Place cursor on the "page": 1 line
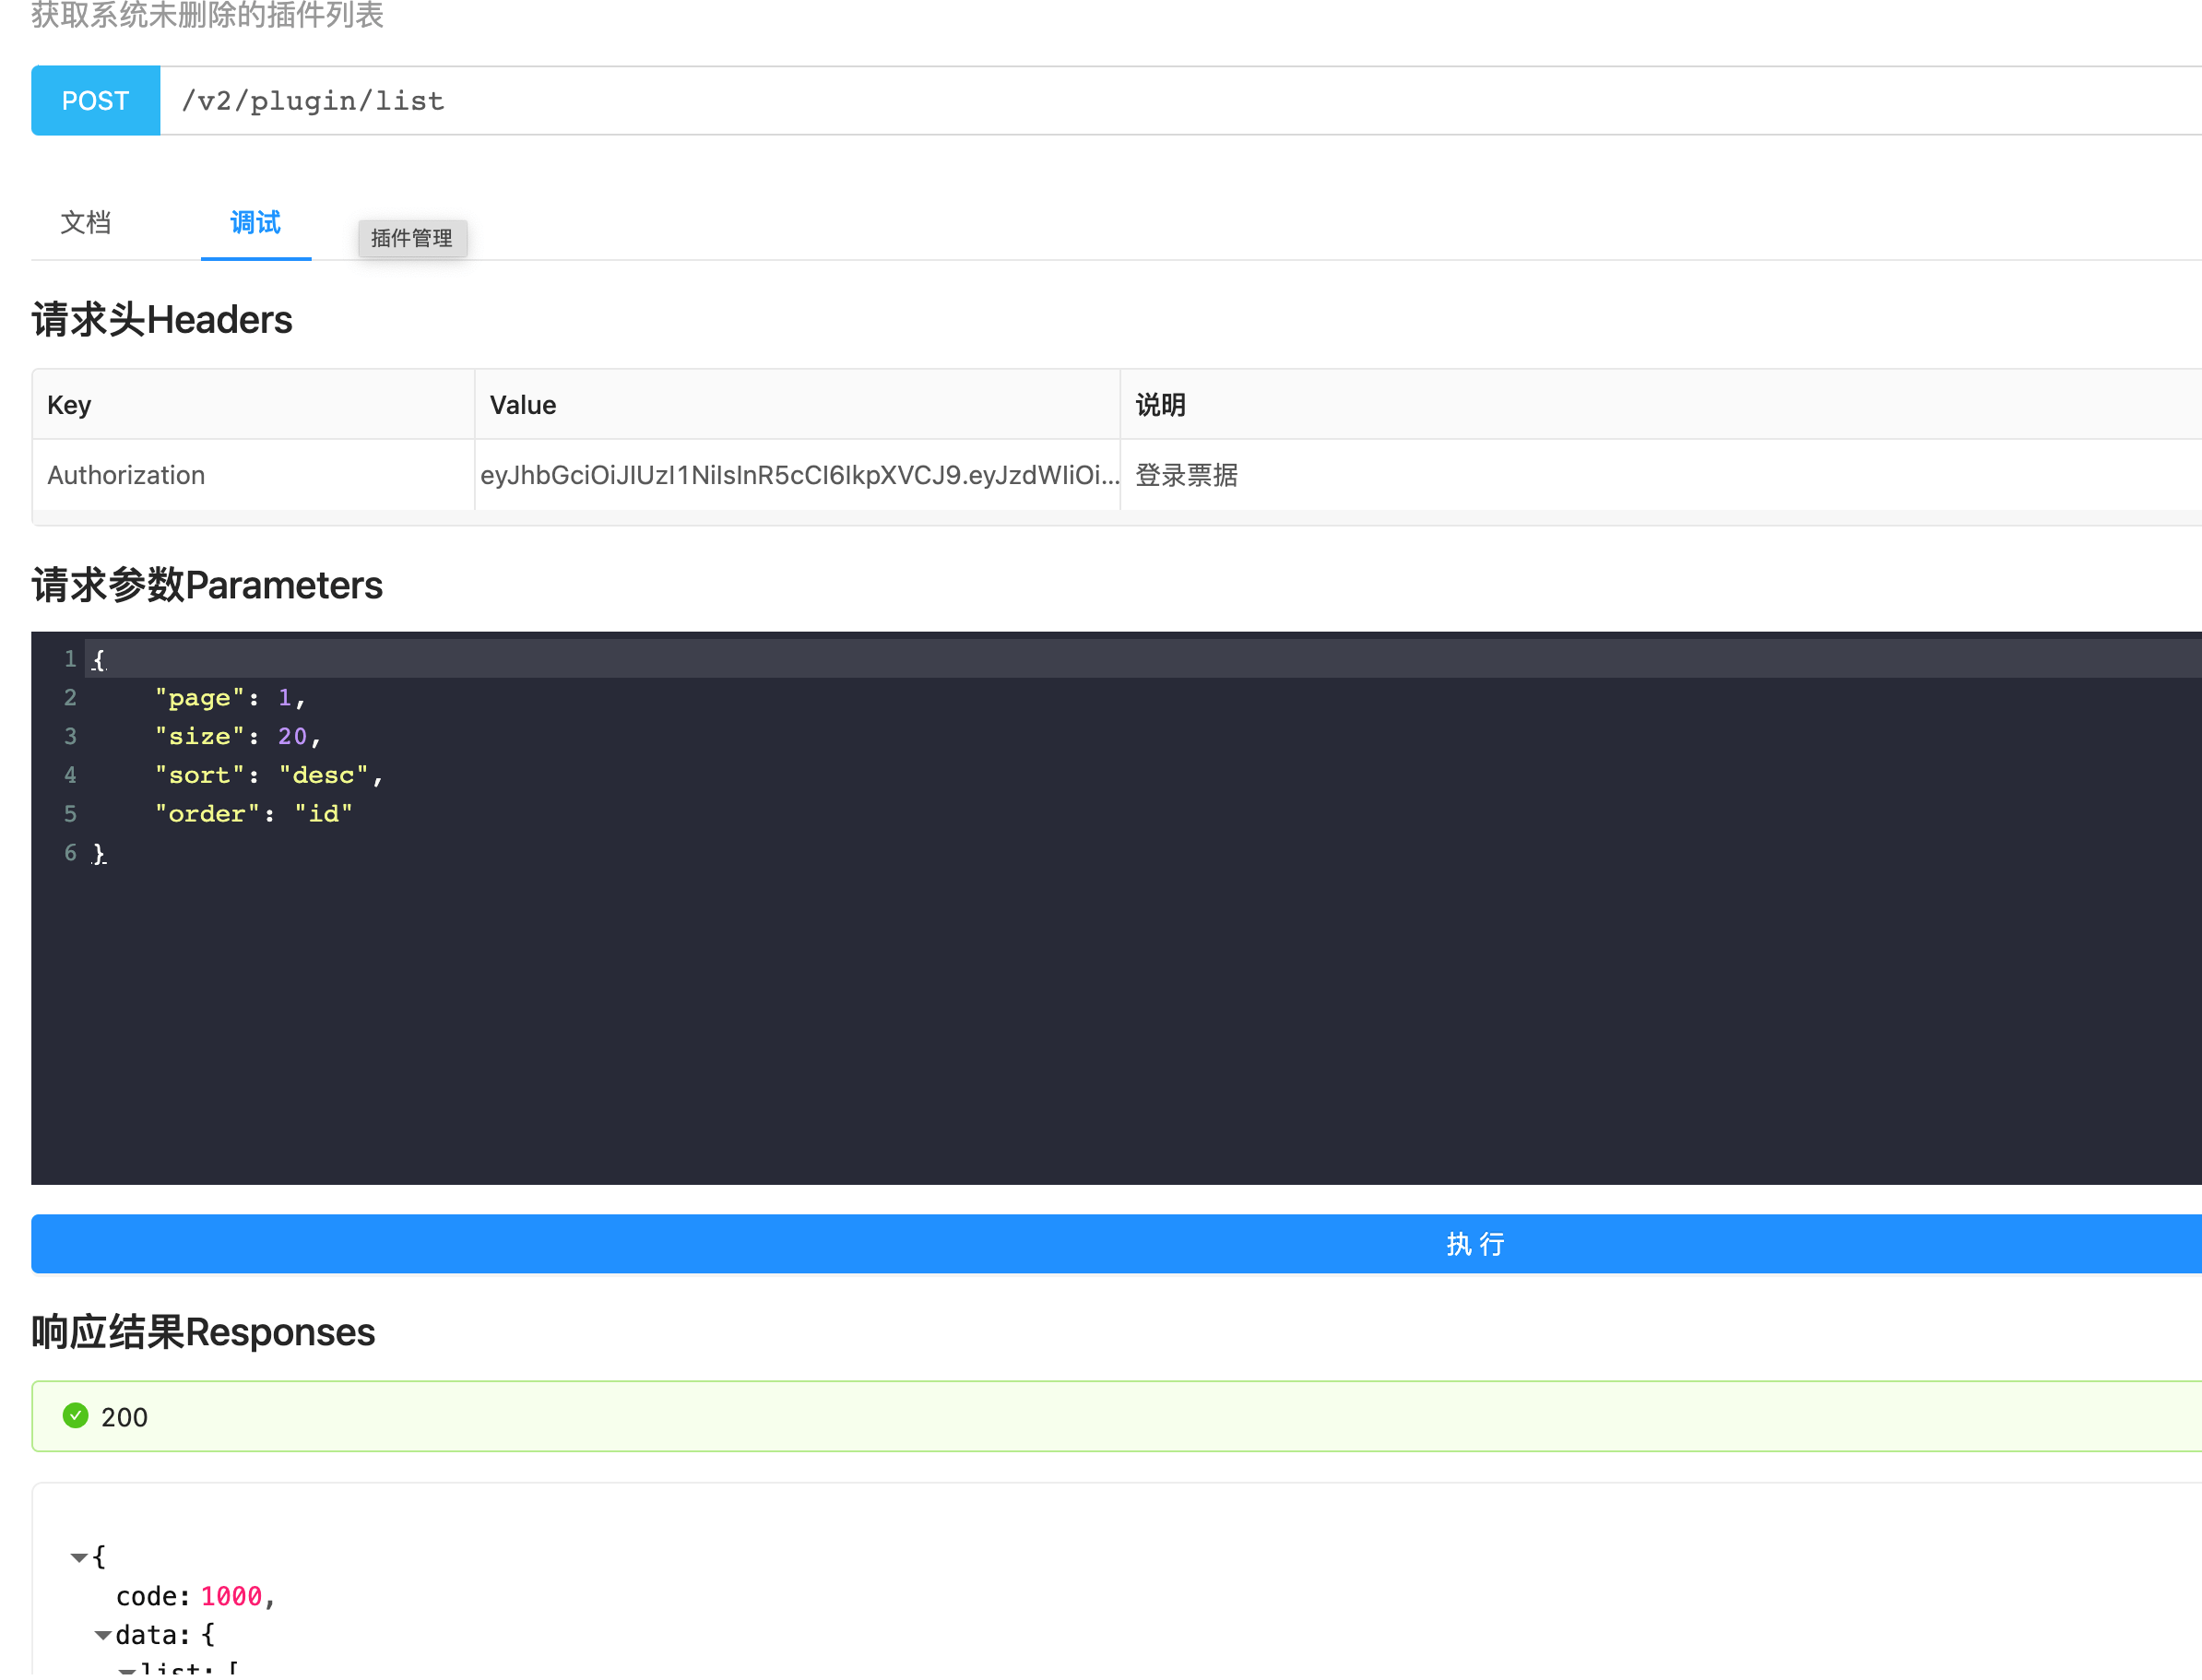 coord(230,698)
